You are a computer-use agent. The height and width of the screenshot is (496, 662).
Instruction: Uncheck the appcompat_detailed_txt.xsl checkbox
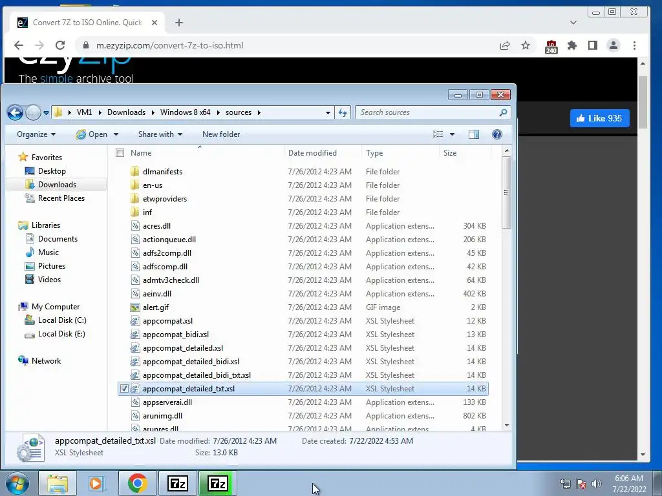124,388
